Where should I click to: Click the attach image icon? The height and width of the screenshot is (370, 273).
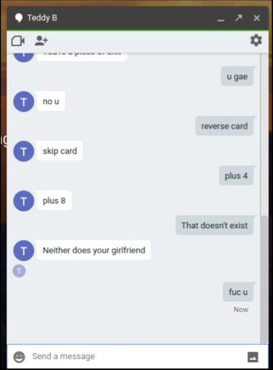[x=253, y=357]
